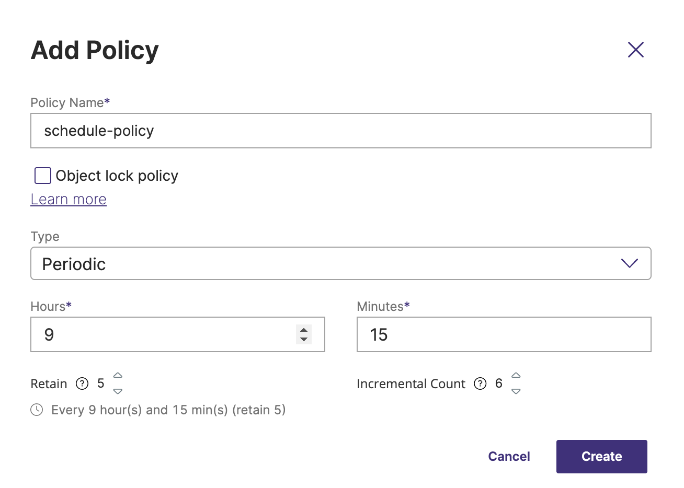This screenshot has height=488, width=684.
Task: Lower Incremental Count with down arrow
Action: [x=516, y=391]
